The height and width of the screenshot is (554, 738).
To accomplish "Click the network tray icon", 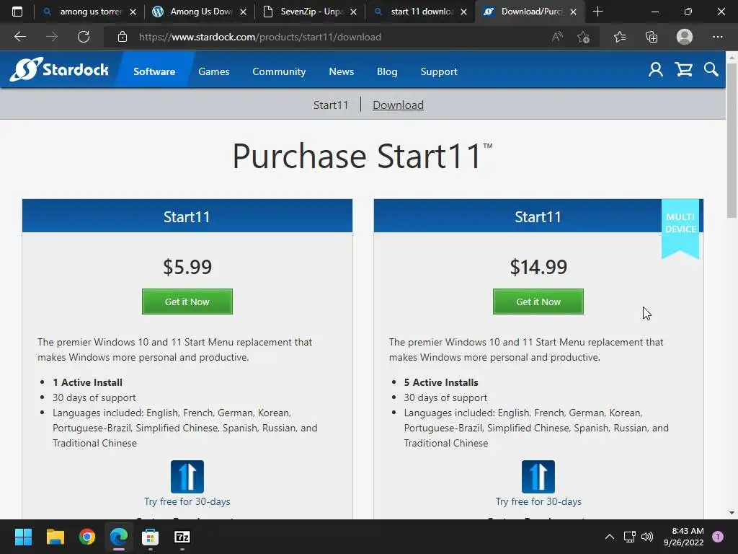I will (629, 537).
